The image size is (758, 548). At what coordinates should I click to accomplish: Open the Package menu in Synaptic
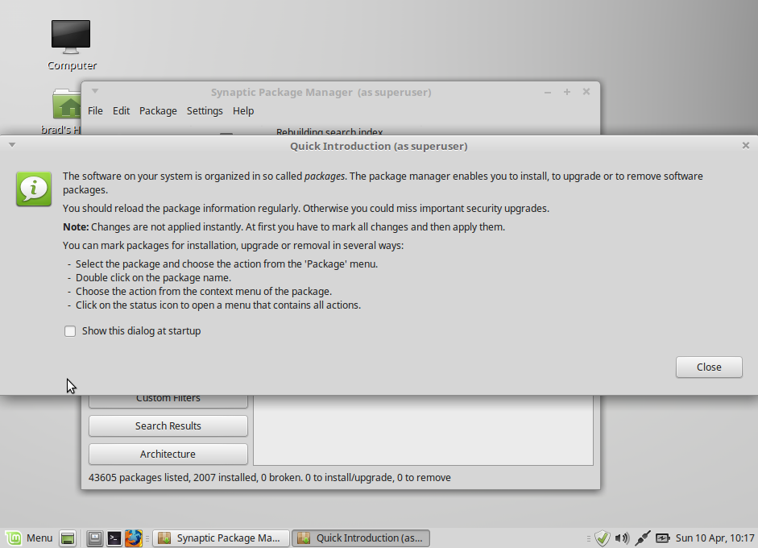pos(158,110)
